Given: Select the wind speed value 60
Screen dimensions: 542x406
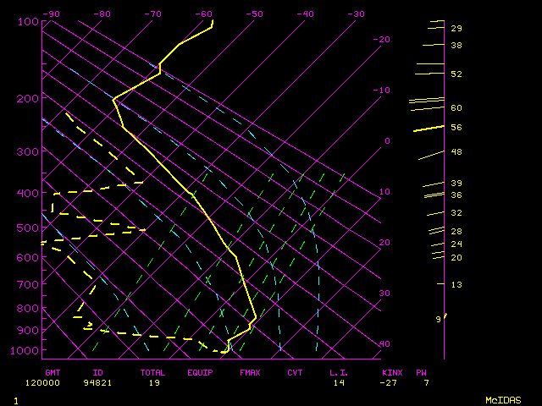Looking at the screenshot, I should (456, 108).
